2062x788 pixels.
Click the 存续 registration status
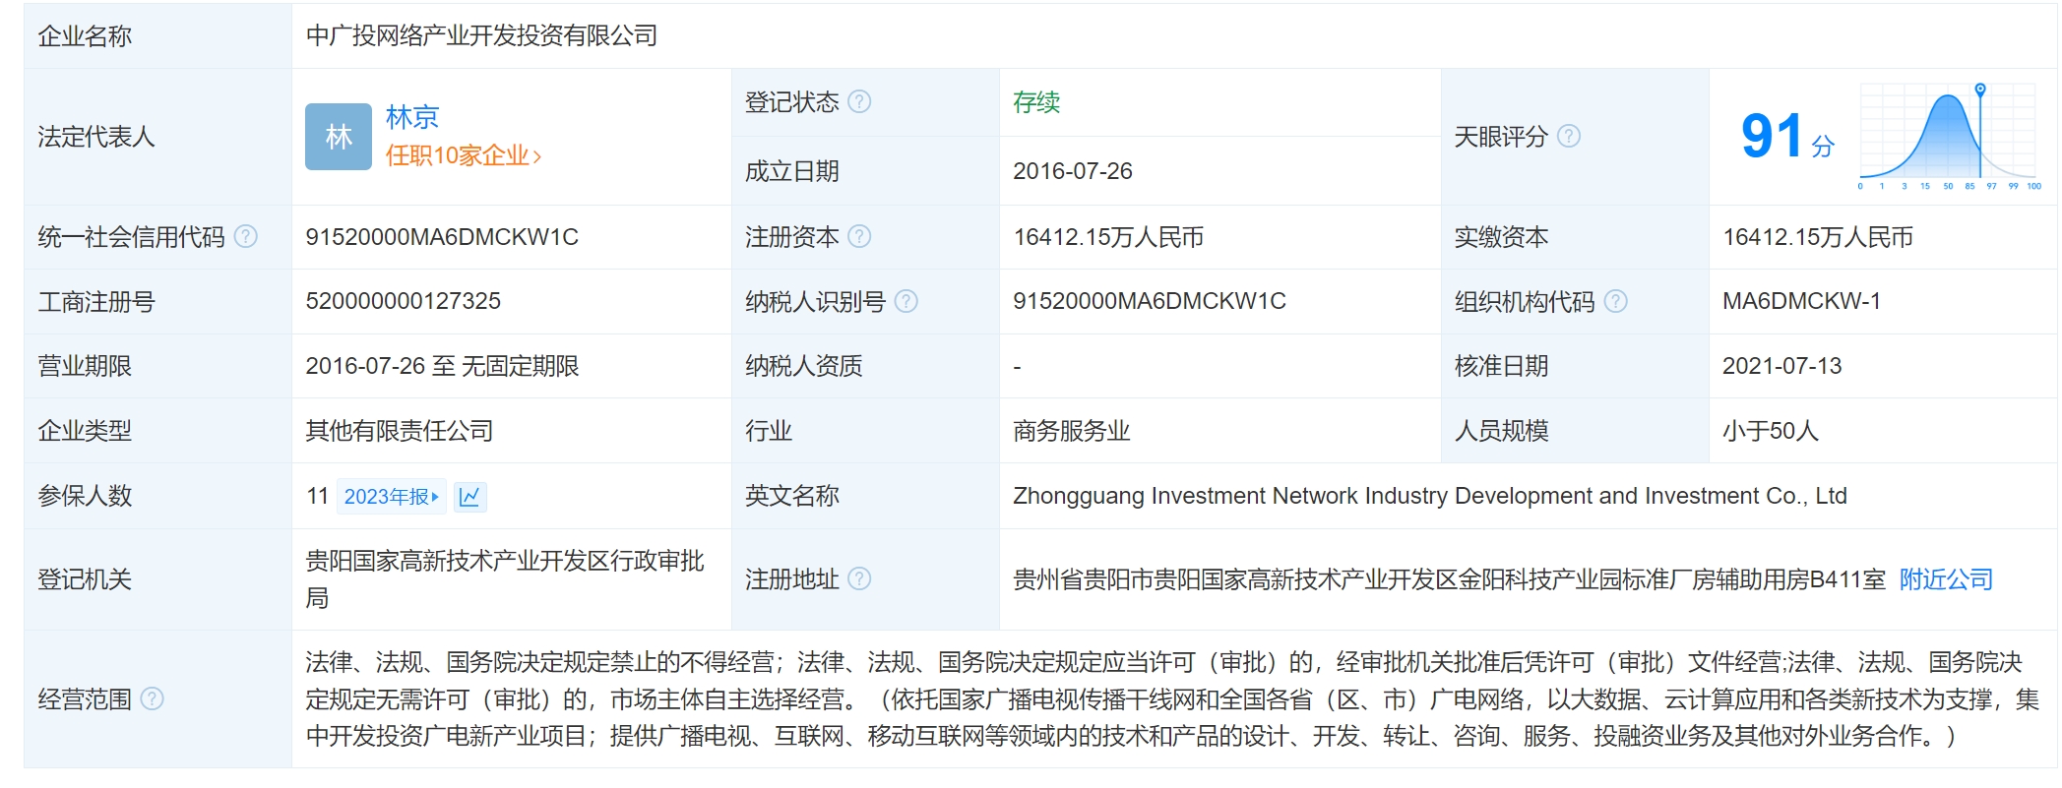[x=1036, y=102]
